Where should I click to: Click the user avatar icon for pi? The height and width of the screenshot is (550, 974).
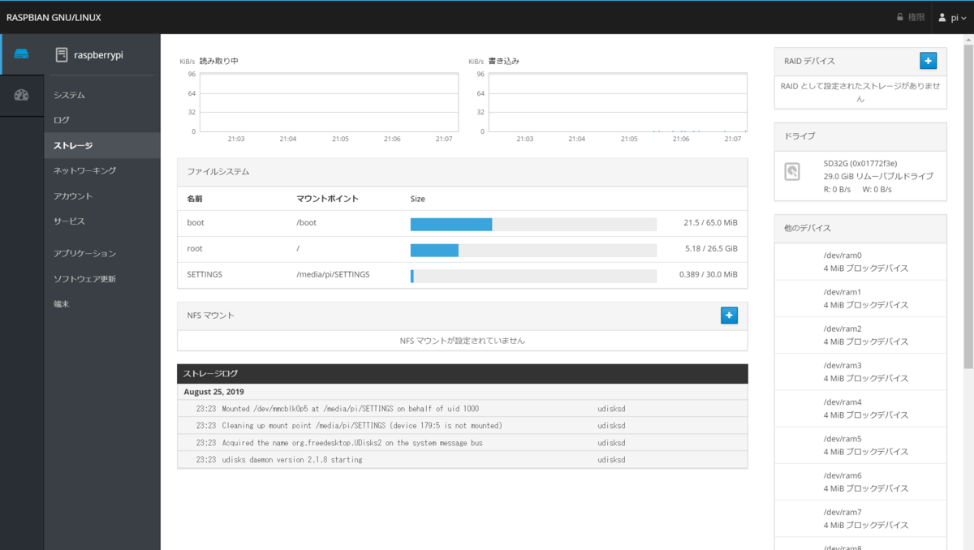(x=942, y=17)
